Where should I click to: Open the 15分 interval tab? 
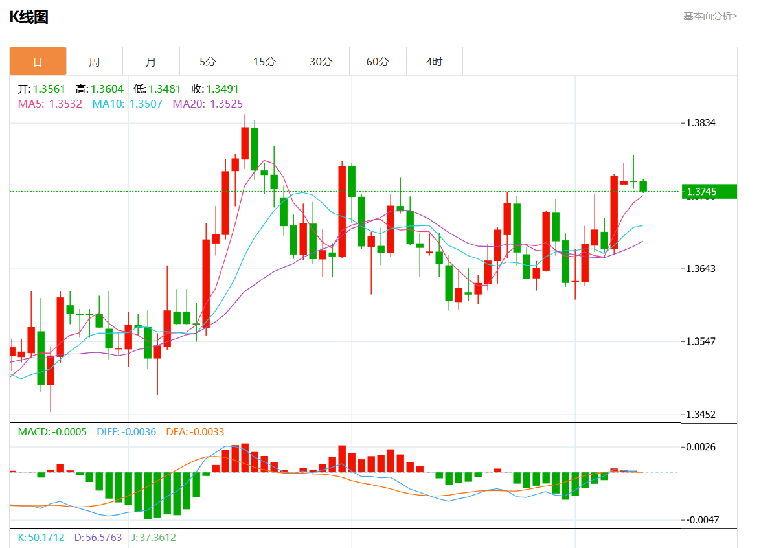pyautogui.click(x=264, y=62)
